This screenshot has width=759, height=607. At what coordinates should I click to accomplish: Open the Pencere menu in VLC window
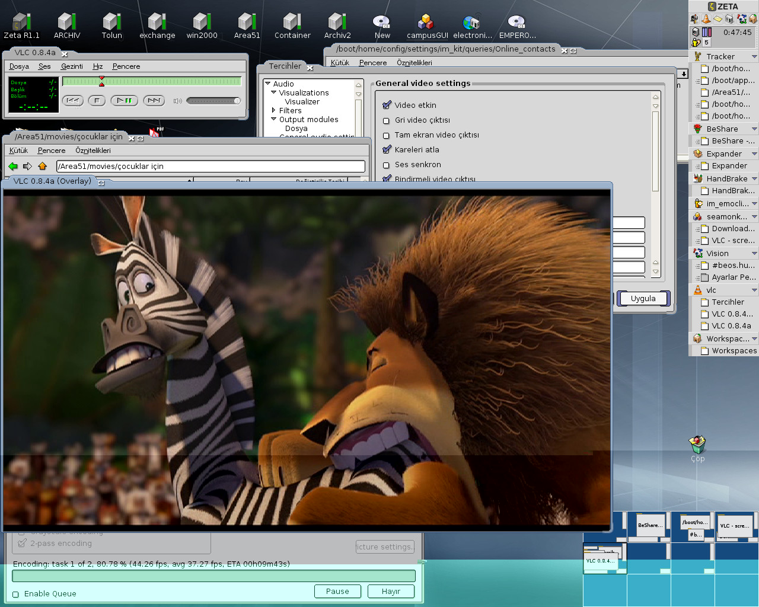[x=126, y=66]
